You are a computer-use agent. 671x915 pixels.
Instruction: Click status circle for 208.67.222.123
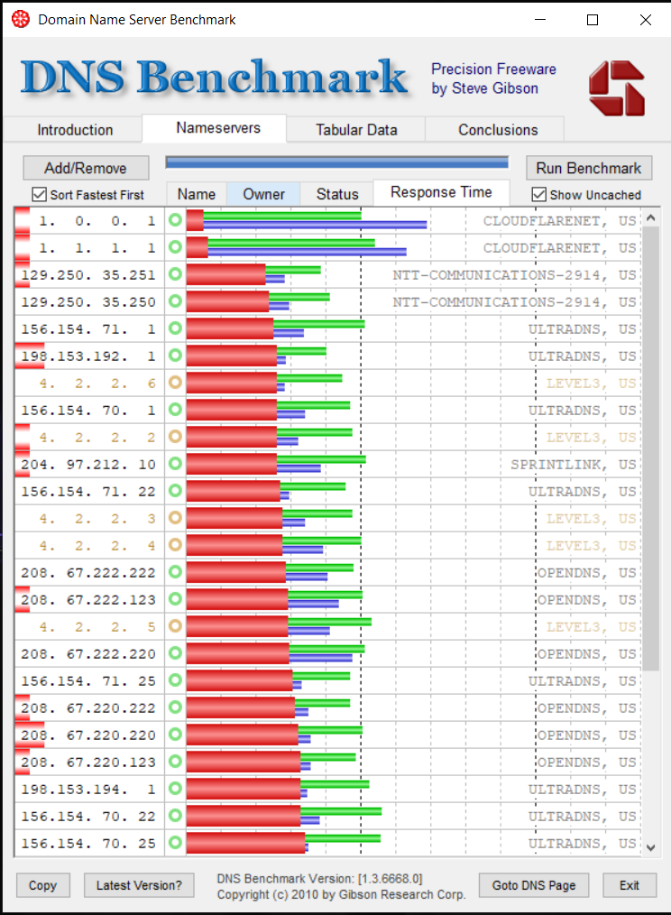[x=175, y=598]
